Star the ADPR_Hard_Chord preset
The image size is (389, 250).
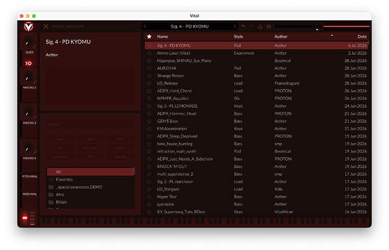(x=149, y=91)
